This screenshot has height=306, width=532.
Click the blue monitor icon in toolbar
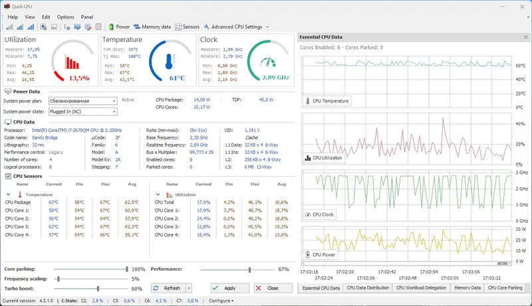[77, 27]
